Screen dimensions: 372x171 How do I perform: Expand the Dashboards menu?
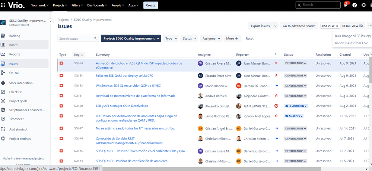97,5
